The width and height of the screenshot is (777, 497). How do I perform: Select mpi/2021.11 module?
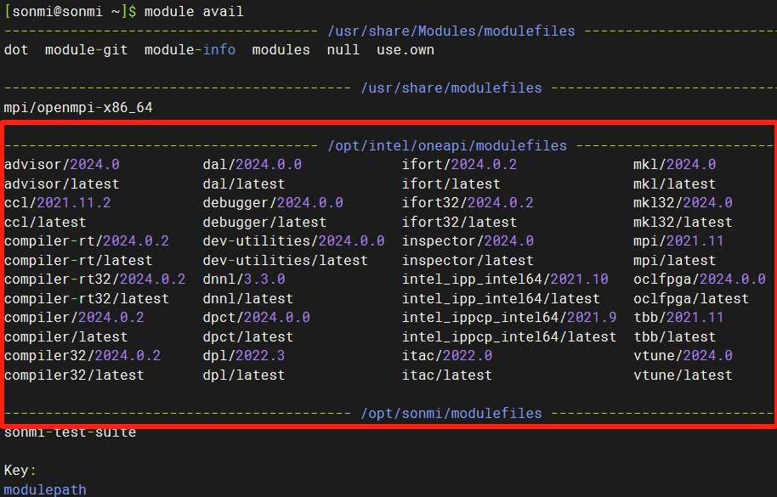(678, 241)
